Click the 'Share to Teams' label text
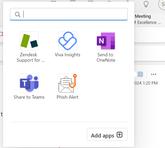The image size is (165, 148). (29, 97)
